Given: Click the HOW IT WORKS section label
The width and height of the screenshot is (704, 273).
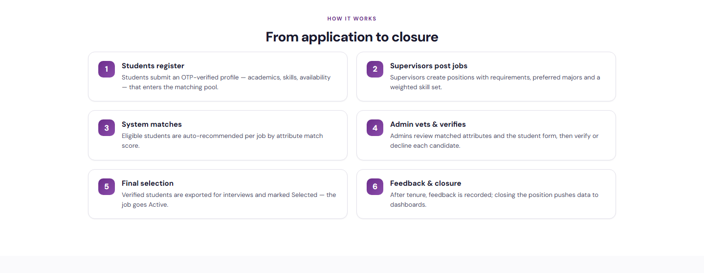Looking at the screenshot, I should click(x=352, y=19).
